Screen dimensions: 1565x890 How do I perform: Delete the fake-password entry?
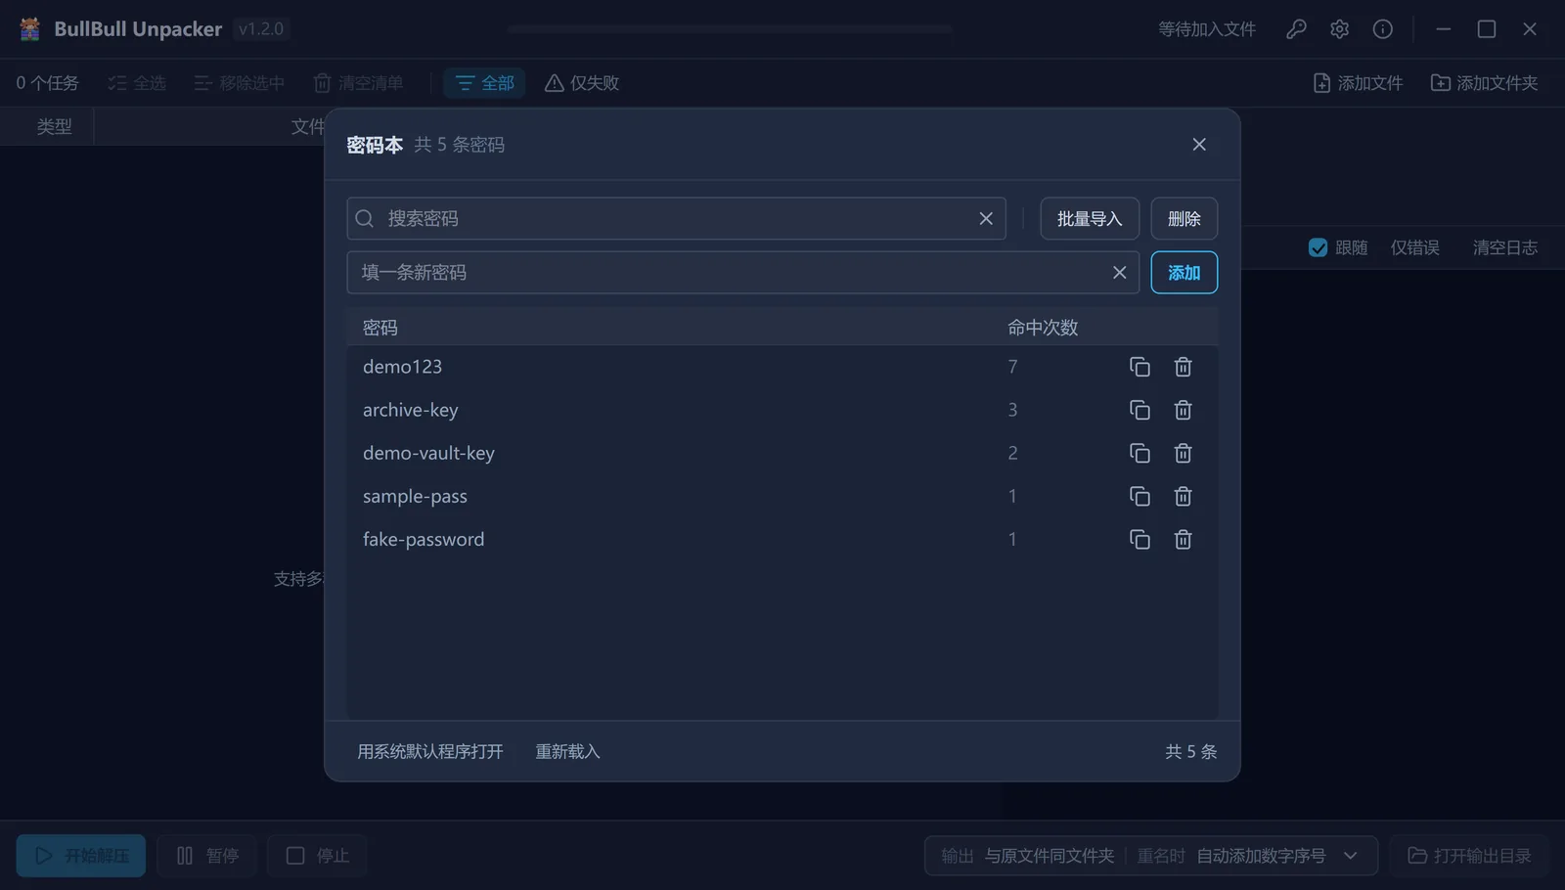pos(1183,539)
